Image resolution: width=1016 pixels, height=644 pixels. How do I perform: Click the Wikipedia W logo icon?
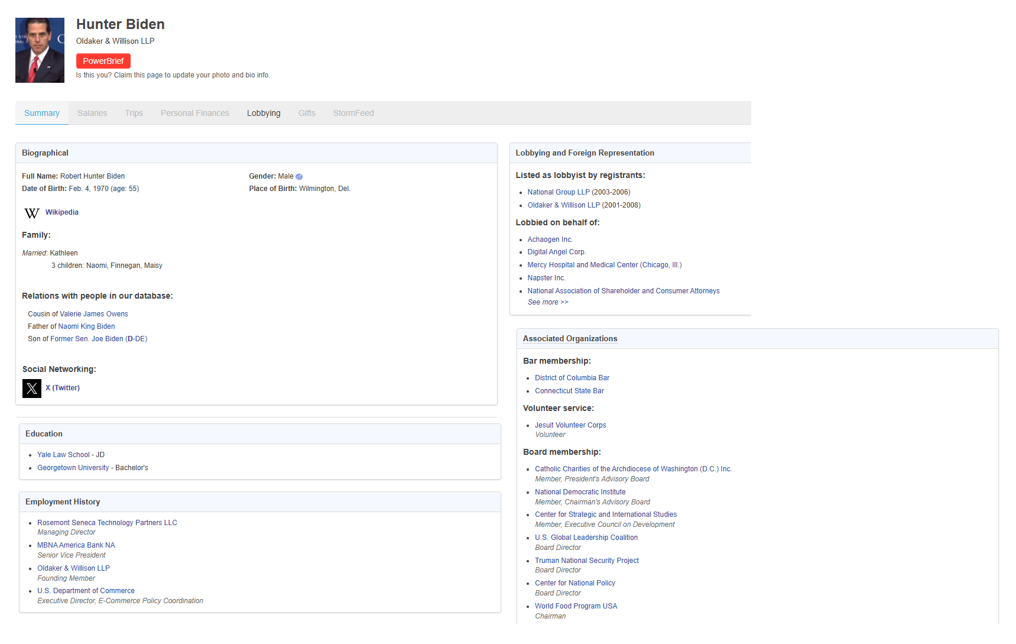click(x=32, y=213)
